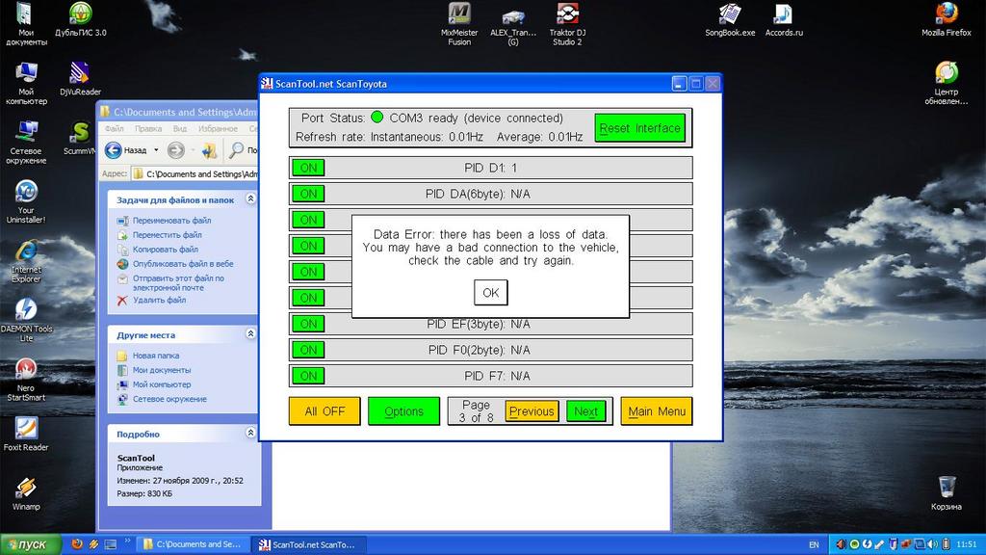Open Traktor DJ Studio 2 desktop icon
This screenshot has height=555, width=986.
pyautogui.click(x=567, y=24)
